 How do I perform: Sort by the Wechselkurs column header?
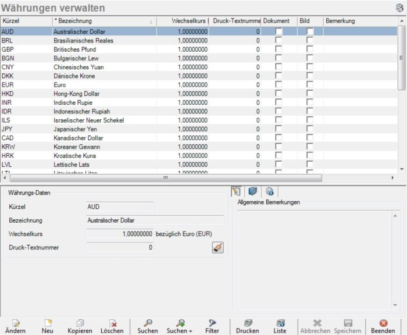183,21
